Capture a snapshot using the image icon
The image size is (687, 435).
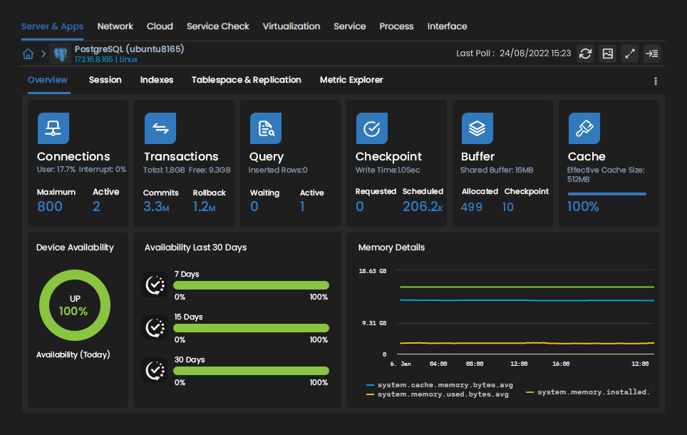coord(607,53)
